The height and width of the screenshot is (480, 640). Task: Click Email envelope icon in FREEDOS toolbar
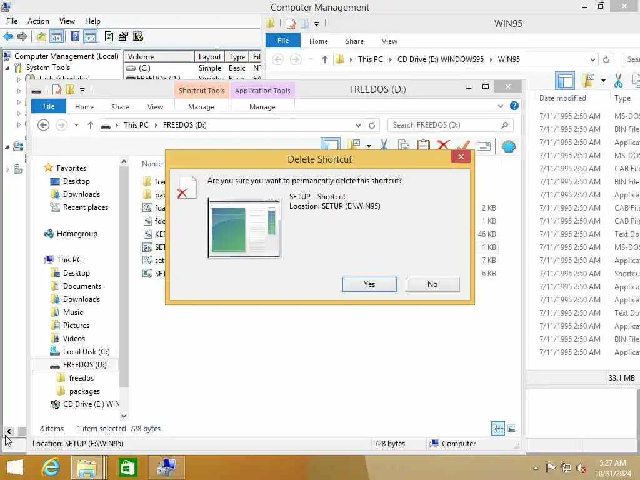click(x=484, y=146)
